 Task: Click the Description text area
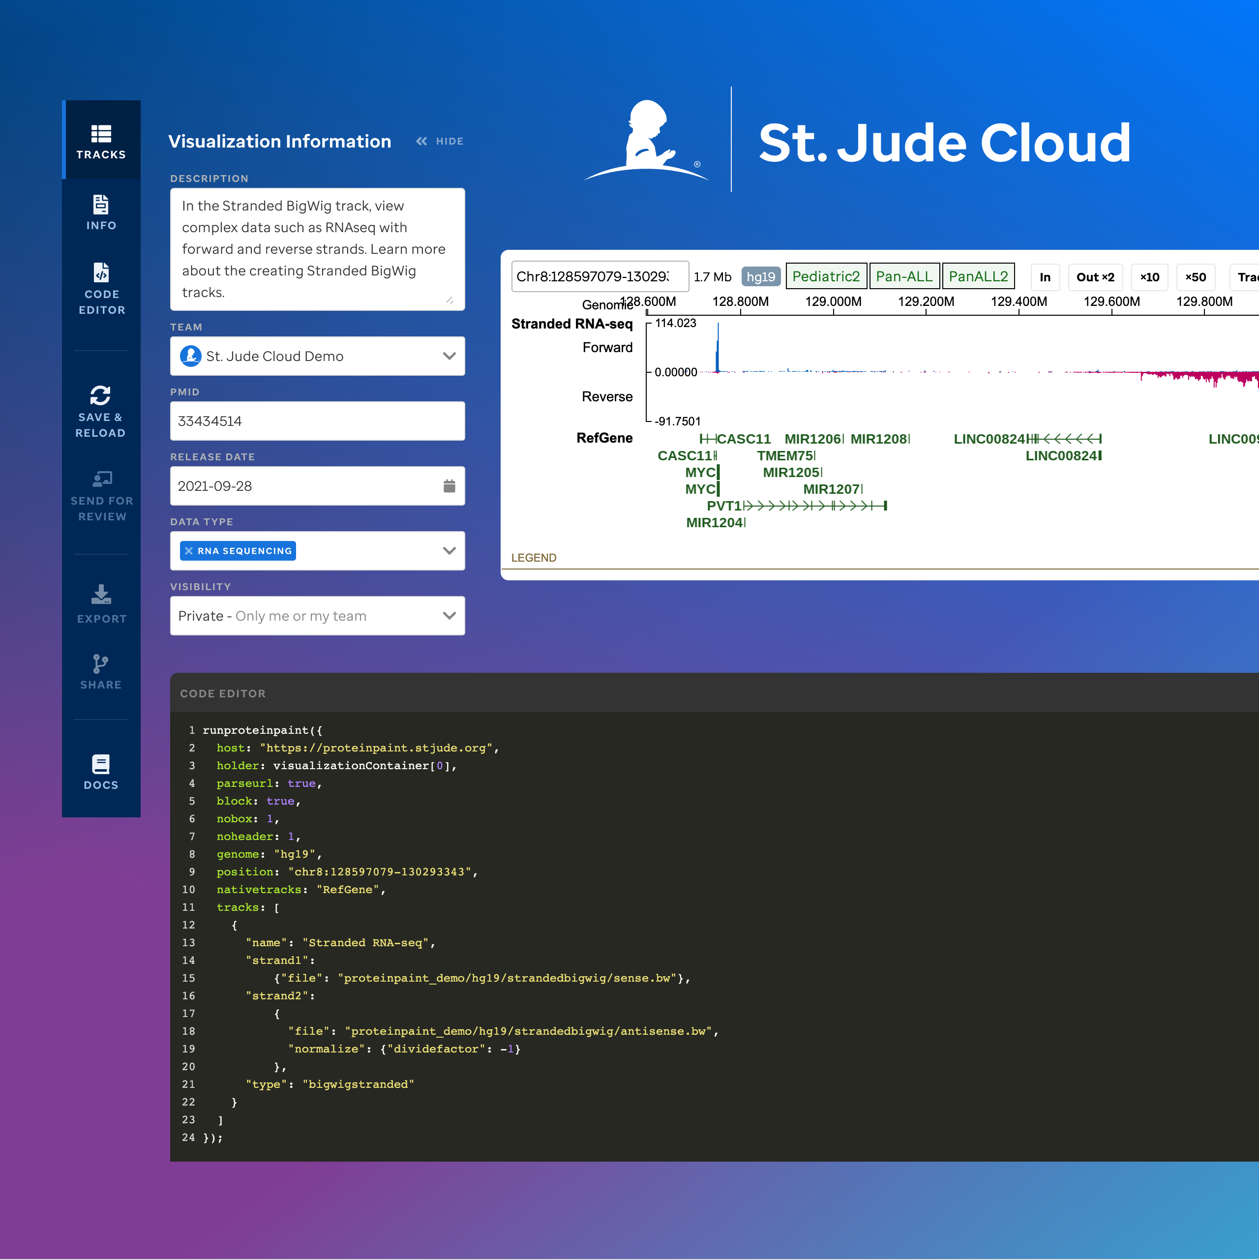pos(318,249)
